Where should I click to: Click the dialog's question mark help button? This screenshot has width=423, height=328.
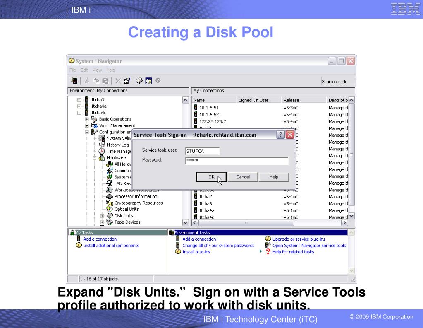[281, 135]
